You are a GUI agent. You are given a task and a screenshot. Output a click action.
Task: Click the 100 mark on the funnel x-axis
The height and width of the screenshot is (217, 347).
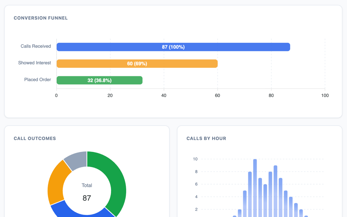[x=325, y=95]
